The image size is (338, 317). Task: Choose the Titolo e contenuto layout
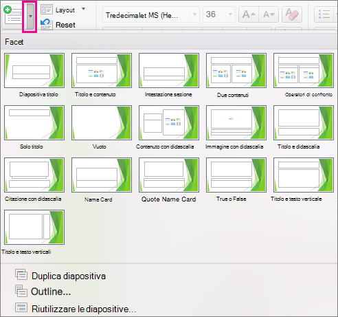point(102,71)
